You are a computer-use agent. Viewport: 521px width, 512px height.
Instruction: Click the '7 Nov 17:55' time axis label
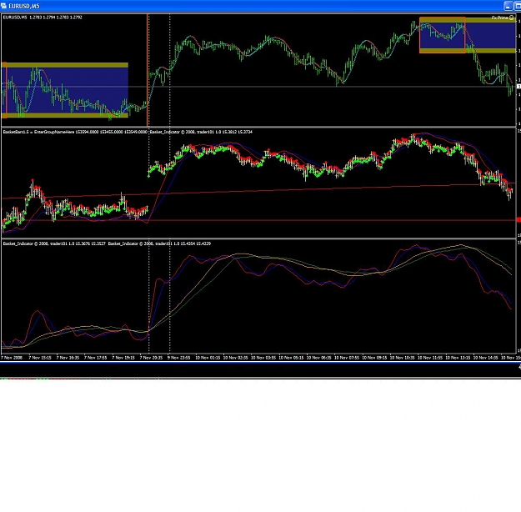tap(96, 358)
